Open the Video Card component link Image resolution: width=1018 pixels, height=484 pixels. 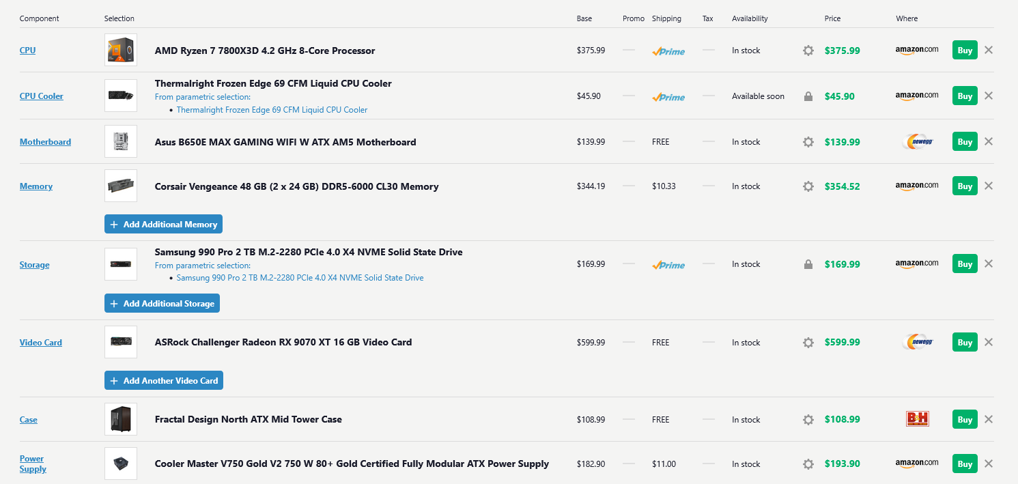pyautogui.click(x=40, y=343)
